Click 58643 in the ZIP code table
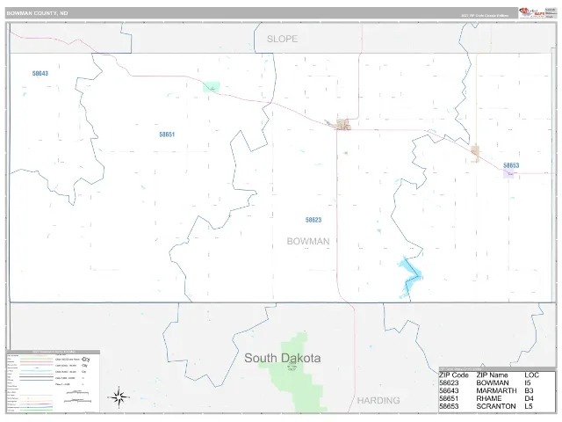 (x=449, y=390)
